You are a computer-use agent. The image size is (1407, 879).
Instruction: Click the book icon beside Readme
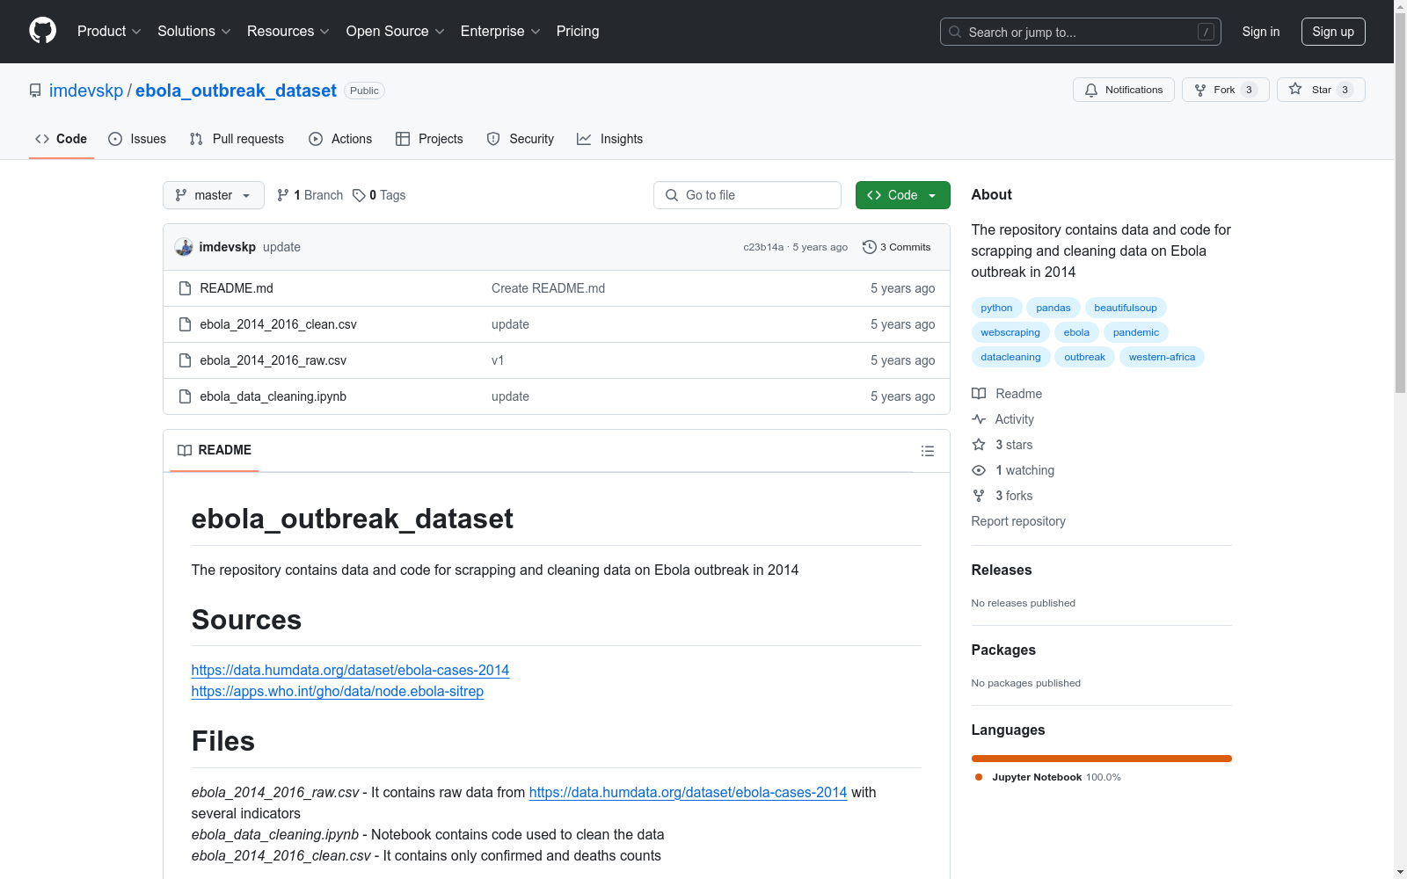(979, 394)
